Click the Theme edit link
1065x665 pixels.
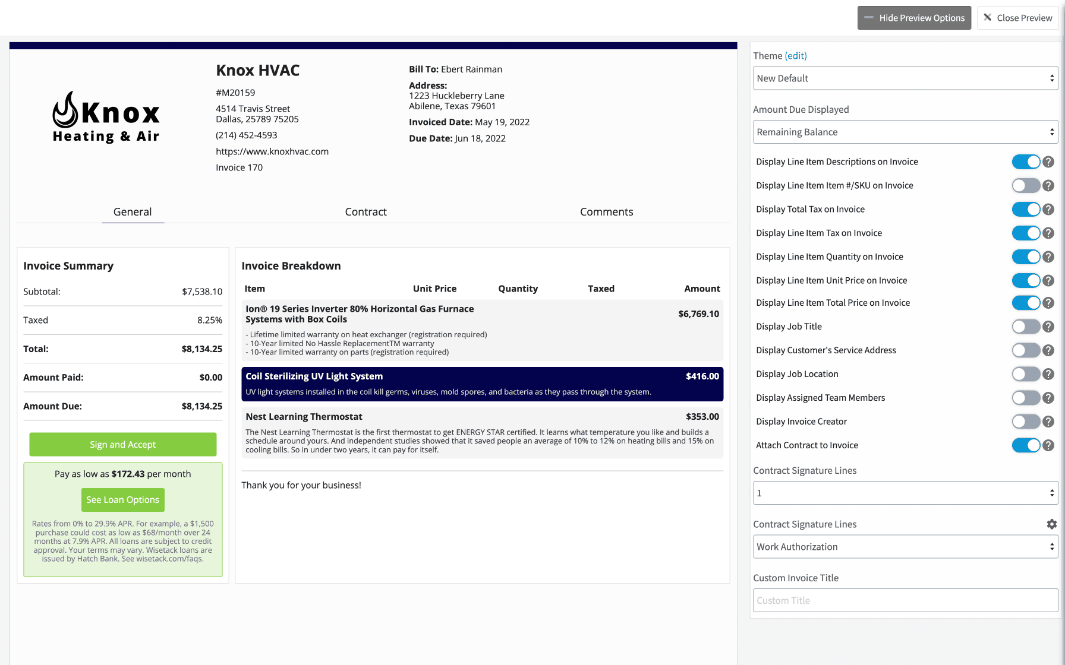[x=796, y=55]
